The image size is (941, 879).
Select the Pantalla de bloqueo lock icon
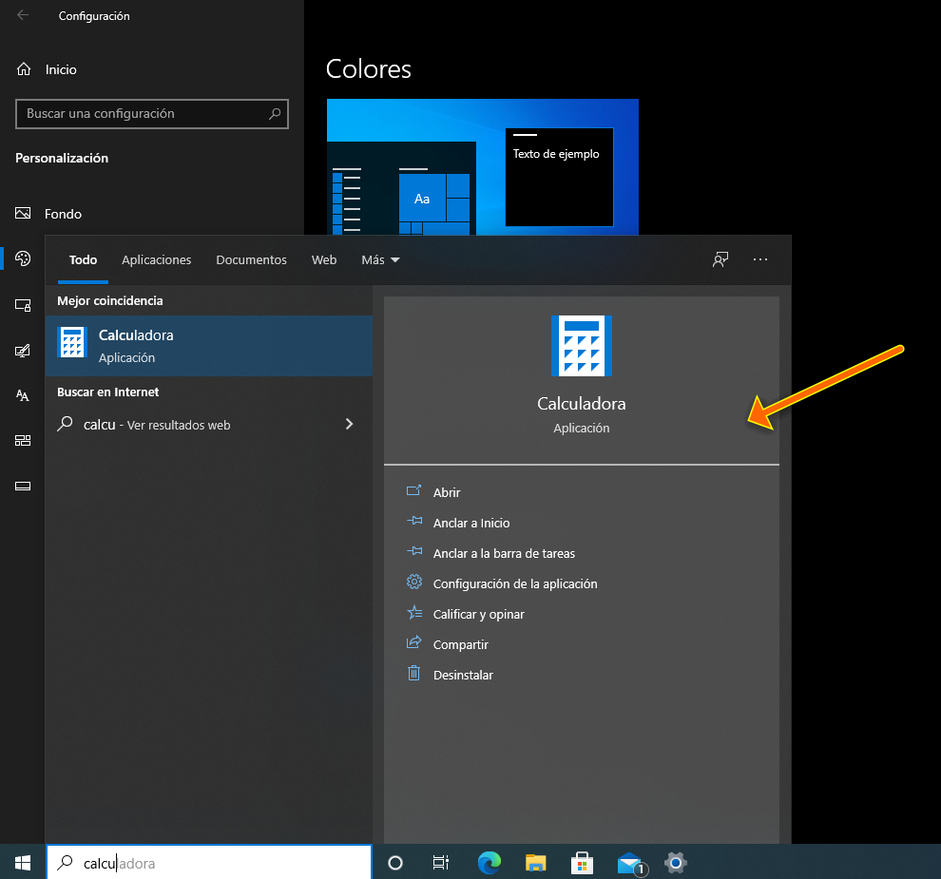tap(22, 304)
